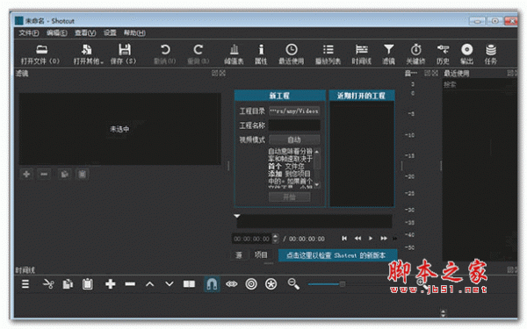Copy filters in Filters panel
The image size is (527, 329).
tap(64, 174)
